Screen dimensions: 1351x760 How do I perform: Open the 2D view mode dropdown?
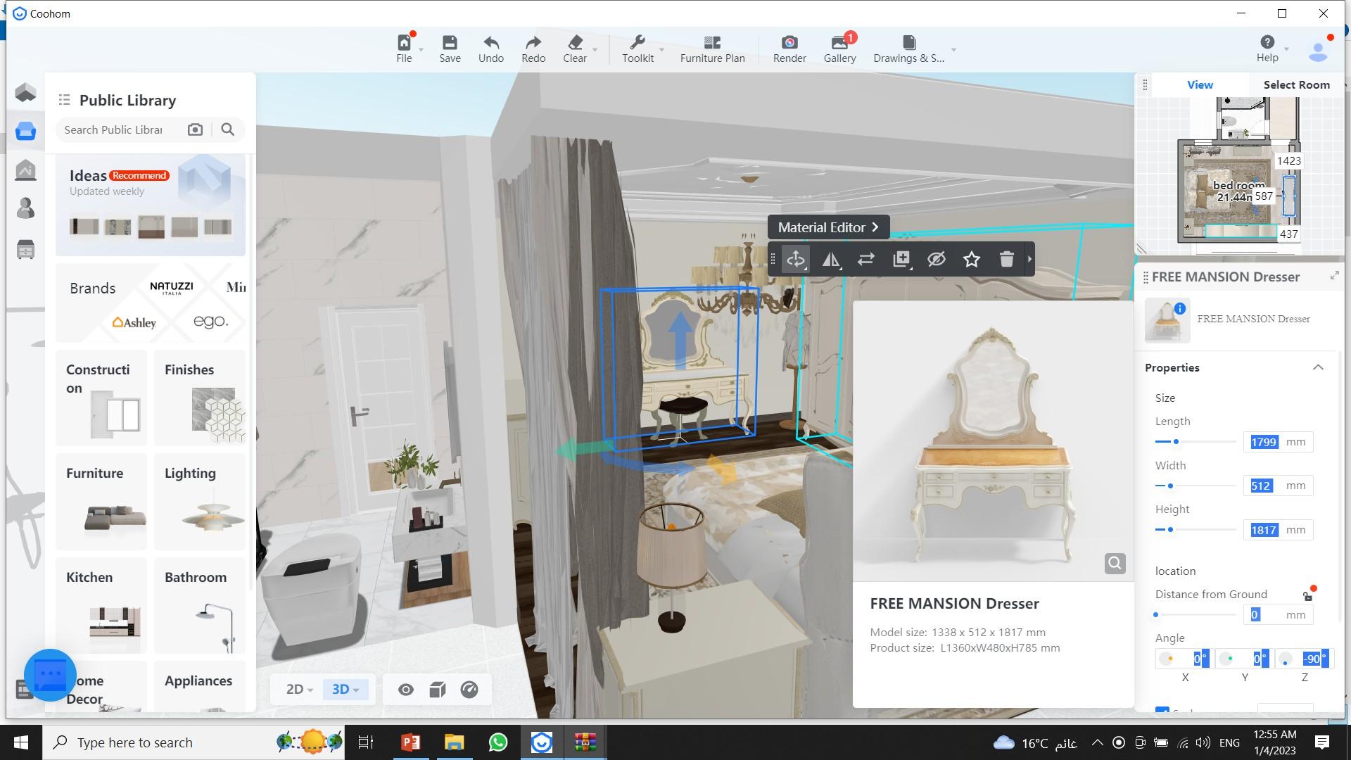tap(299, 690)
